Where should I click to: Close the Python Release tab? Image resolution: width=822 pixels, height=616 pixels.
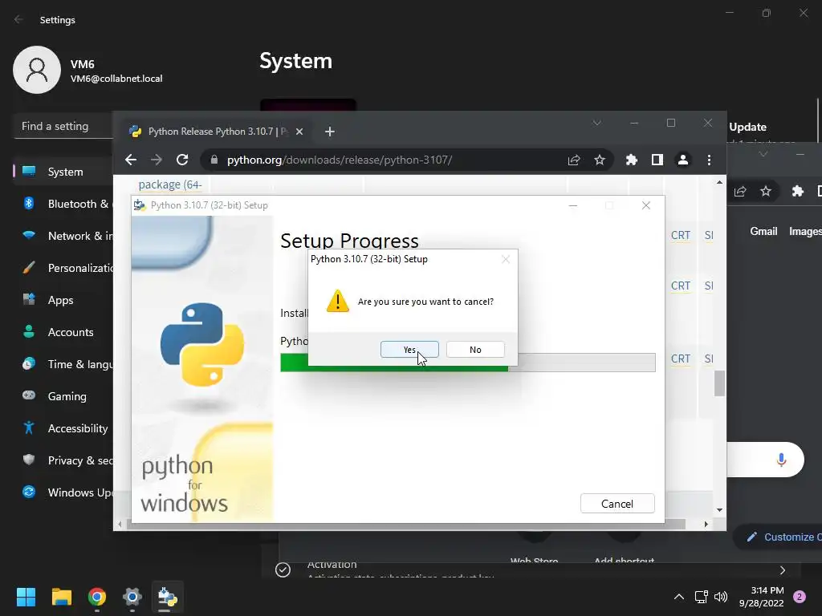299,132
